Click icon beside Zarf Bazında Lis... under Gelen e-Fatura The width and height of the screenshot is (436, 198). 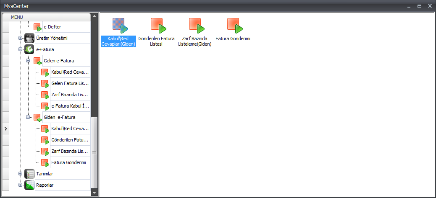tap(45, 95)
